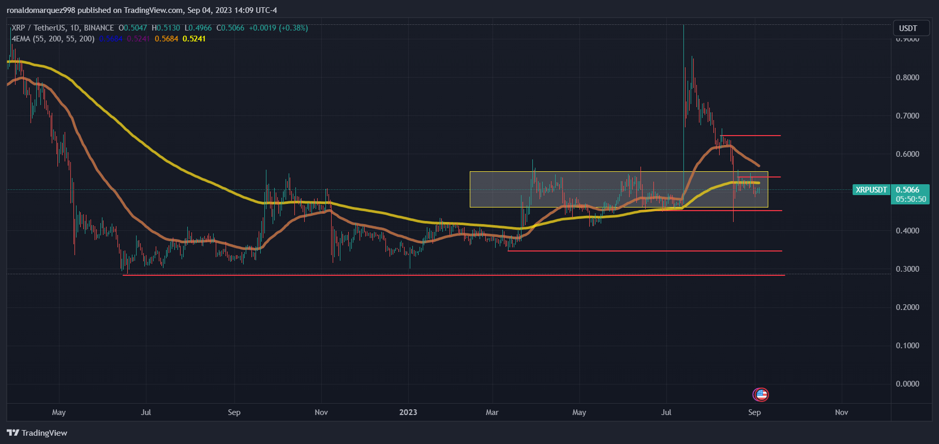Click the Mar label on the time axis
This screenshot has height=444, width=939.
[492, 412]
